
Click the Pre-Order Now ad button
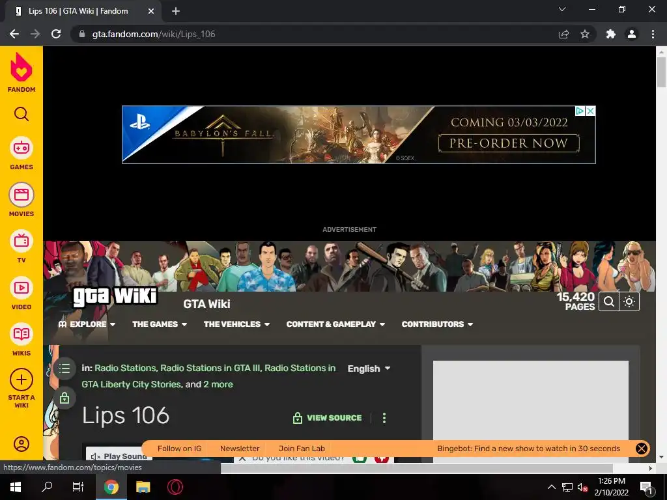tap(509, 143)
